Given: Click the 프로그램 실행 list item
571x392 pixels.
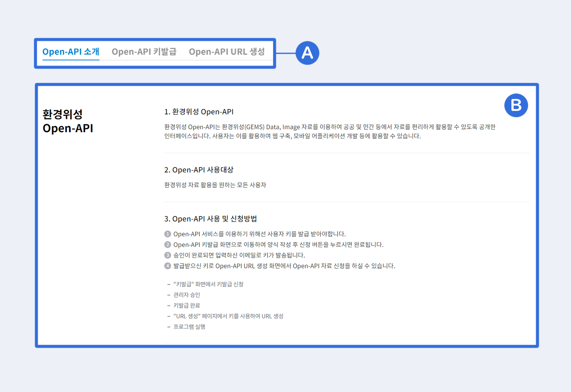Looking at the screenshot, I should 189,327.
